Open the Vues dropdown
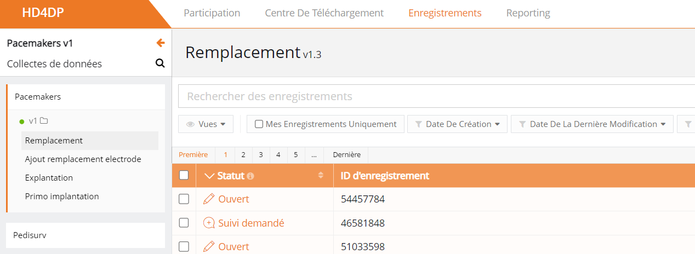 click(x=206, y=124)
